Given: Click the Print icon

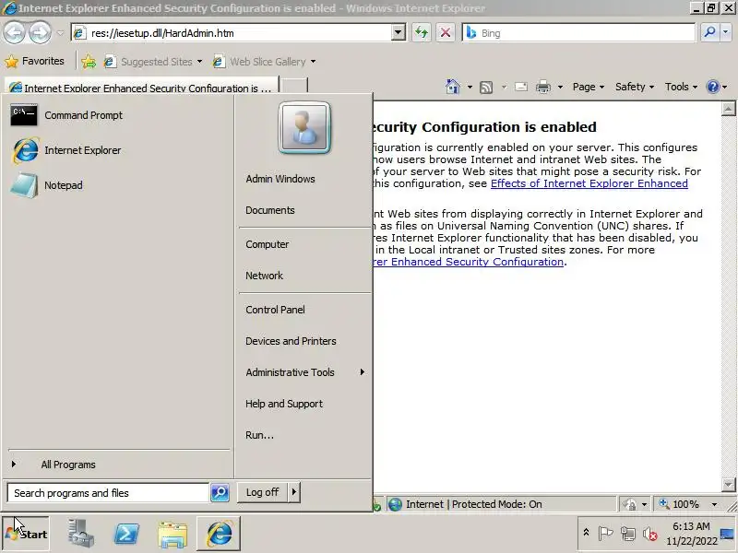Looking at the screenshot, I should pyautogui.click(x=543, y=87).
